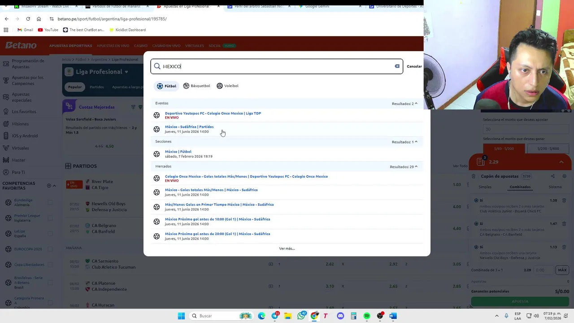Switch to the Sistema bet tab
The height and width of the screenshot is (323, 574).
click(x=555, y=187)
